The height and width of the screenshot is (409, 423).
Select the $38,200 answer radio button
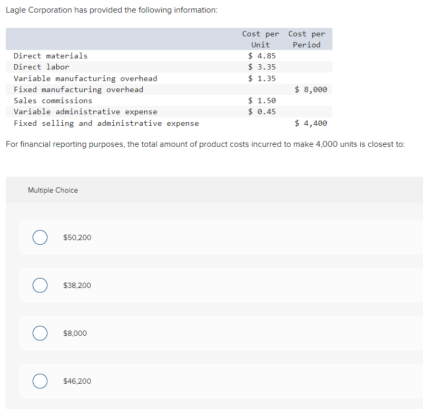(40, 285)
